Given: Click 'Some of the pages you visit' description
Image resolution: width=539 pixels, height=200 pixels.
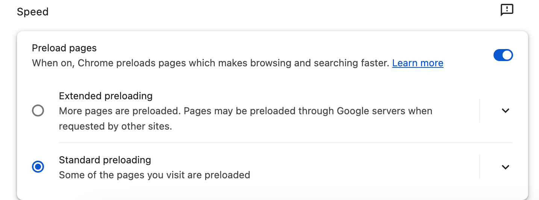Looking at the screenshot, I should [x=154, y=175].
